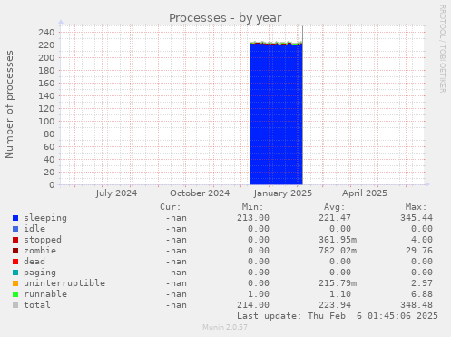Image resolution: width=451 pixels, height=337 pixels.
Task: Click the total average value 223.94
Action: (335, 305)
